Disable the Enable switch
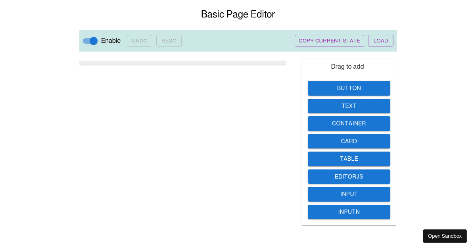Viewport: 476px width, 250px height. (90, 41)
